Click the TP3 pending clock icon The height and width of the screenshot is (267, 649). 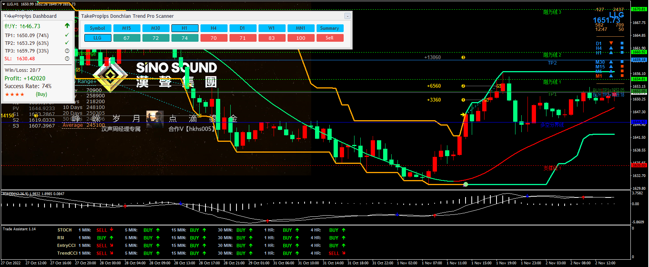tap(67, 51)
